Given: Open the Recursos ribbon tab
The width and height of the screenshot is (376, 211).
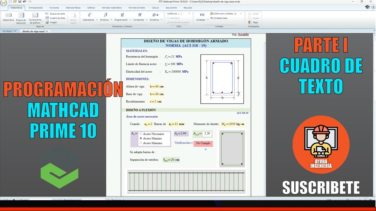Looking at the screenshot, I should pos(188,8).
